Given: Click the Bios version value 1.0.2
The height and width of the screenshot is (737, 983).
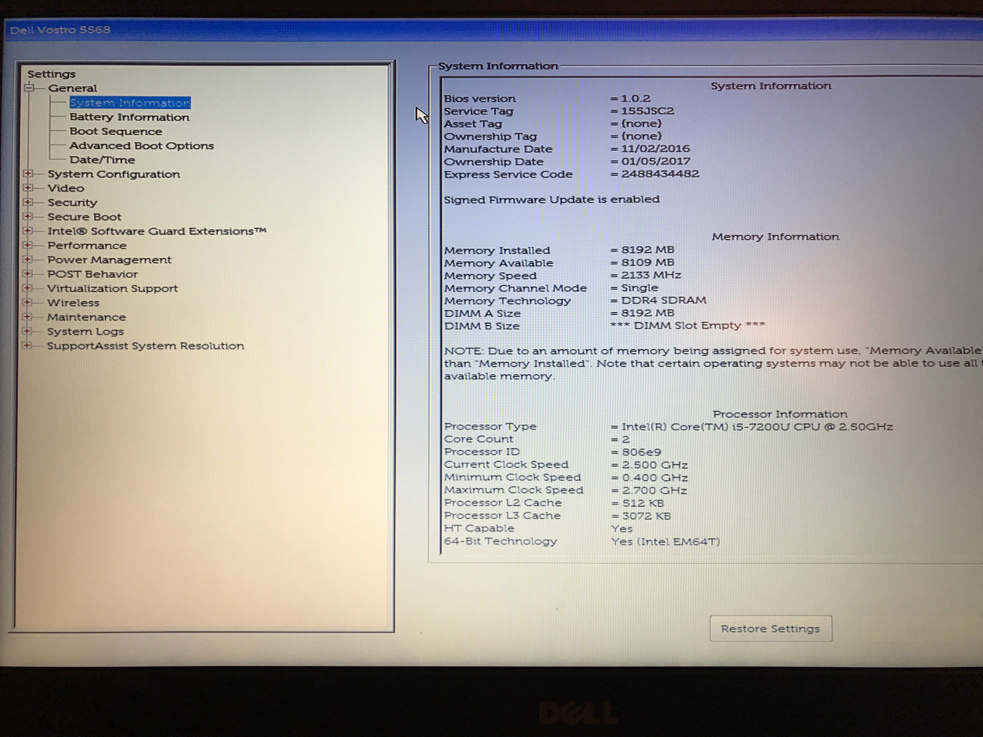Looking at the screenshot, I should [635, 98].
